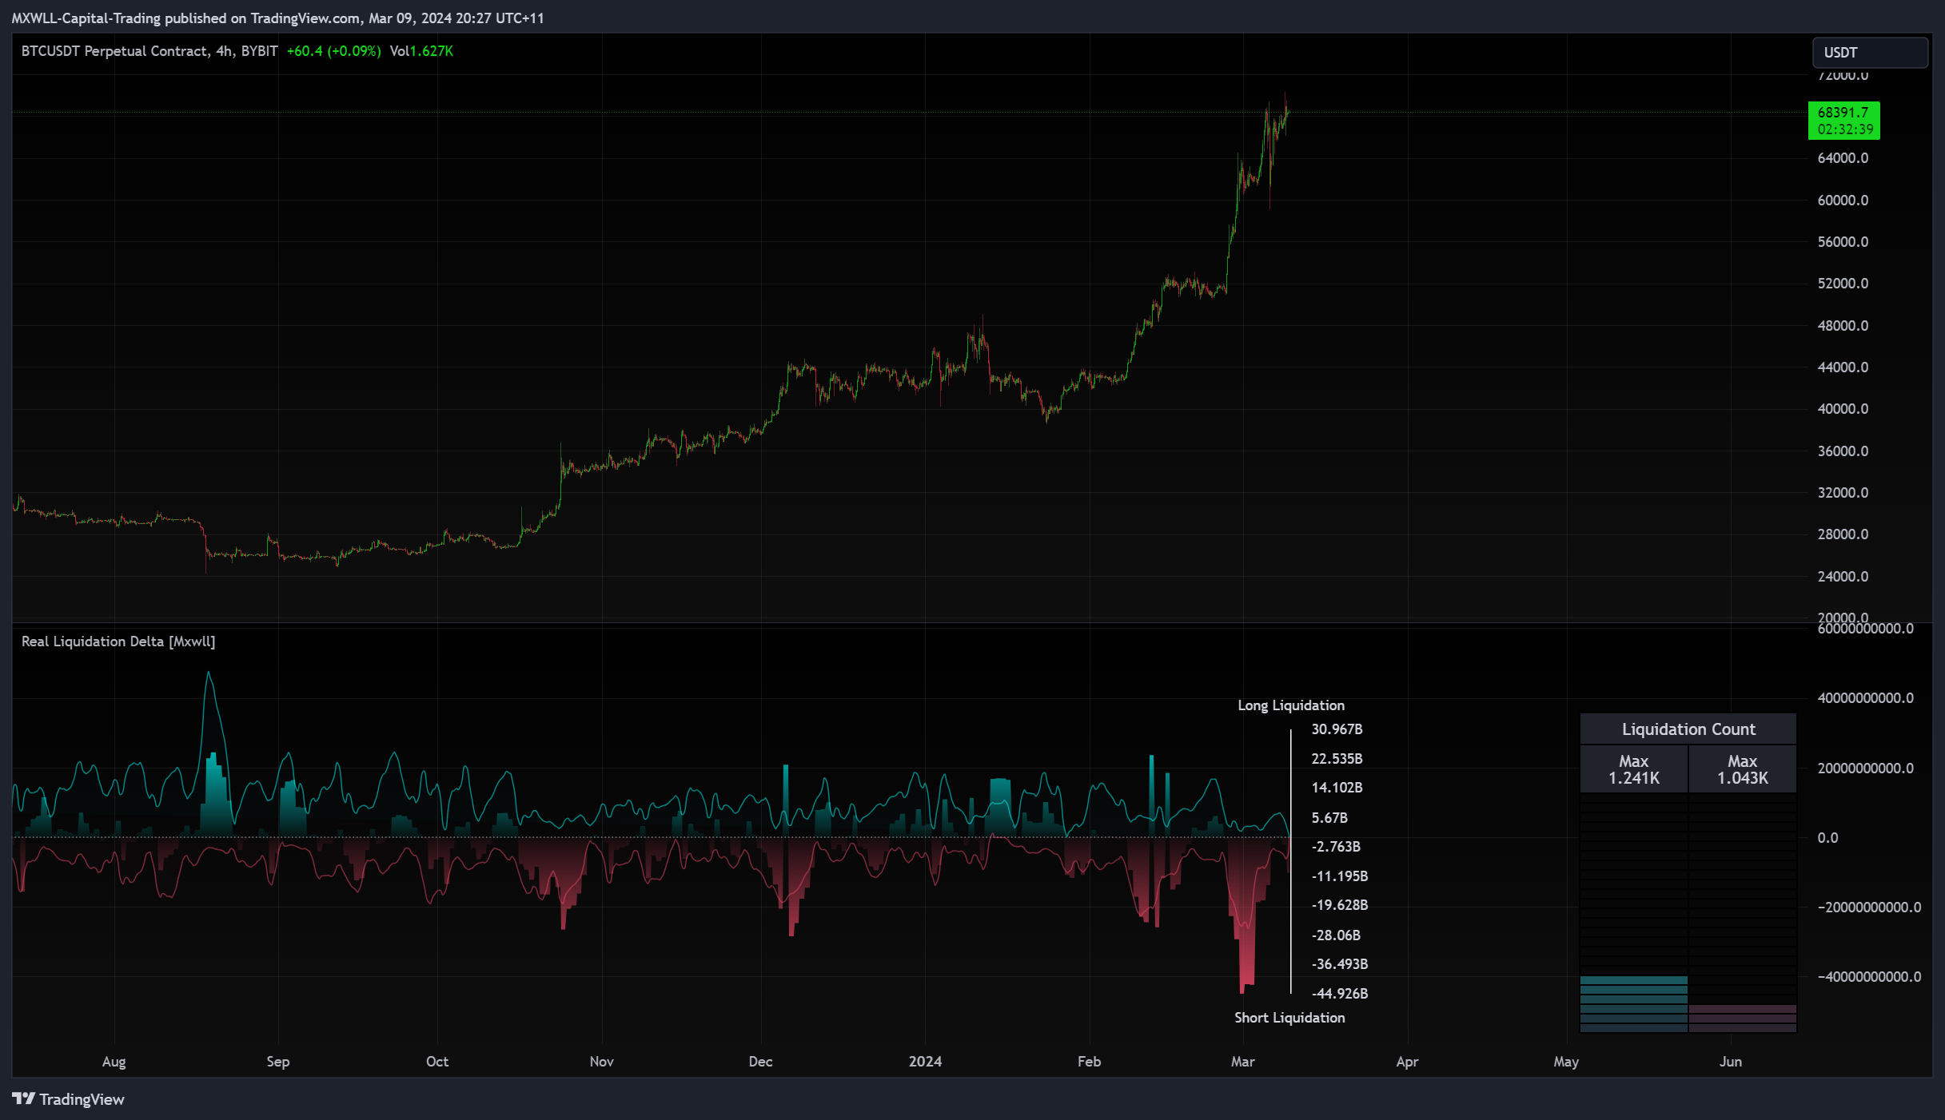The height and width of the screenshot is (1120, 1945).
Task: Click the +60.4 (+0.09%) change value
Action: (x=333, y=51)
